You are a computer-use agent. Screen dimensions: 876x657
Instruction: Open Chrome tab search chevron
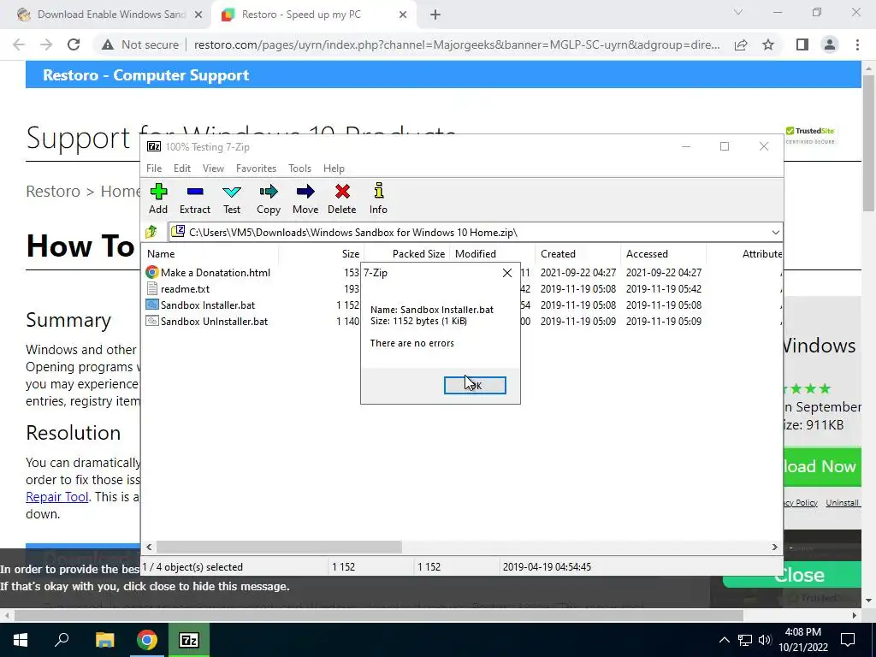738,12
